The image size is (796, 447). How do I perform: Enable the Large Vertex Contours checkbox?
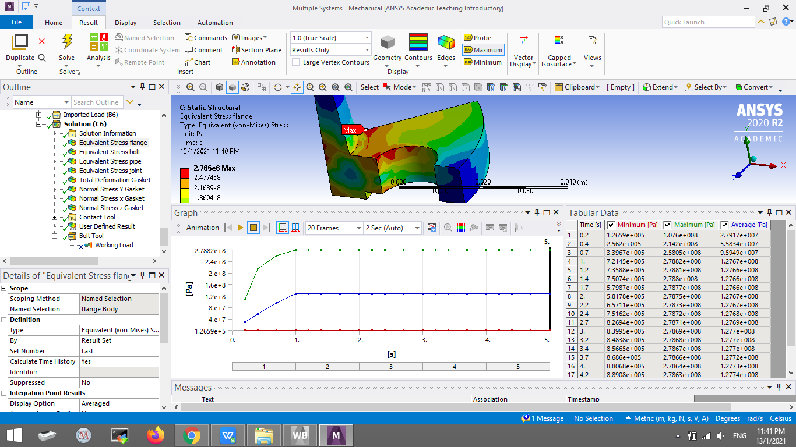click(297, 62)
